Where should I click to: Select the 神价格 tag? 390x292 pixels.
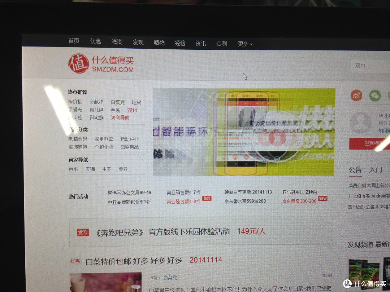pyautogui.click(x=75, y=102)
